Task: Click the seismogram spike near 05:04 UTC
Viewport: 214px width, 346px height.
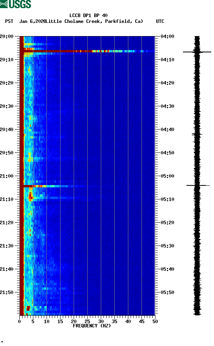Action: 198,185
